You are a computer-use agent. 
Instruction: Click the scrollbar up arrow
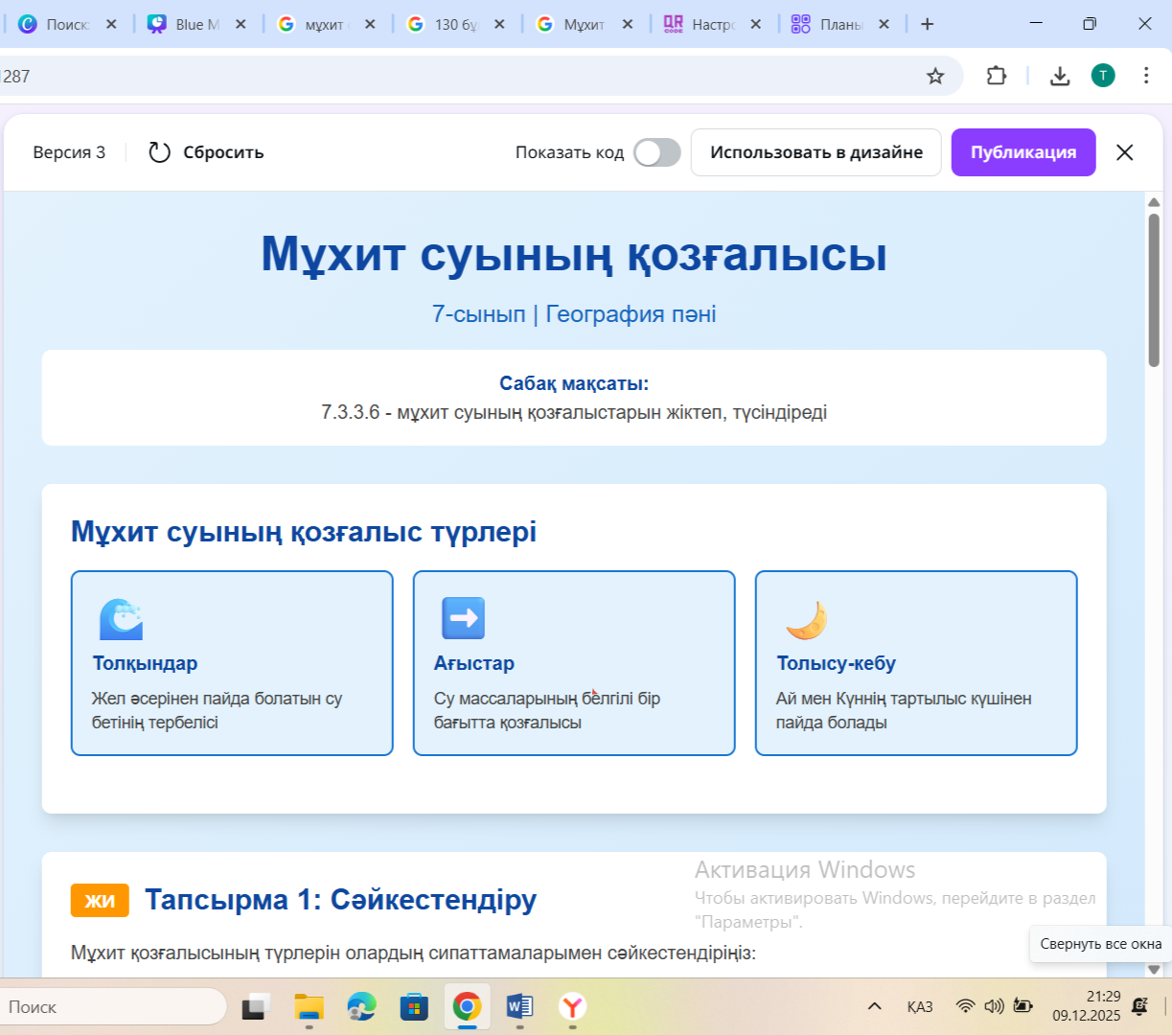click(1154, 201)
